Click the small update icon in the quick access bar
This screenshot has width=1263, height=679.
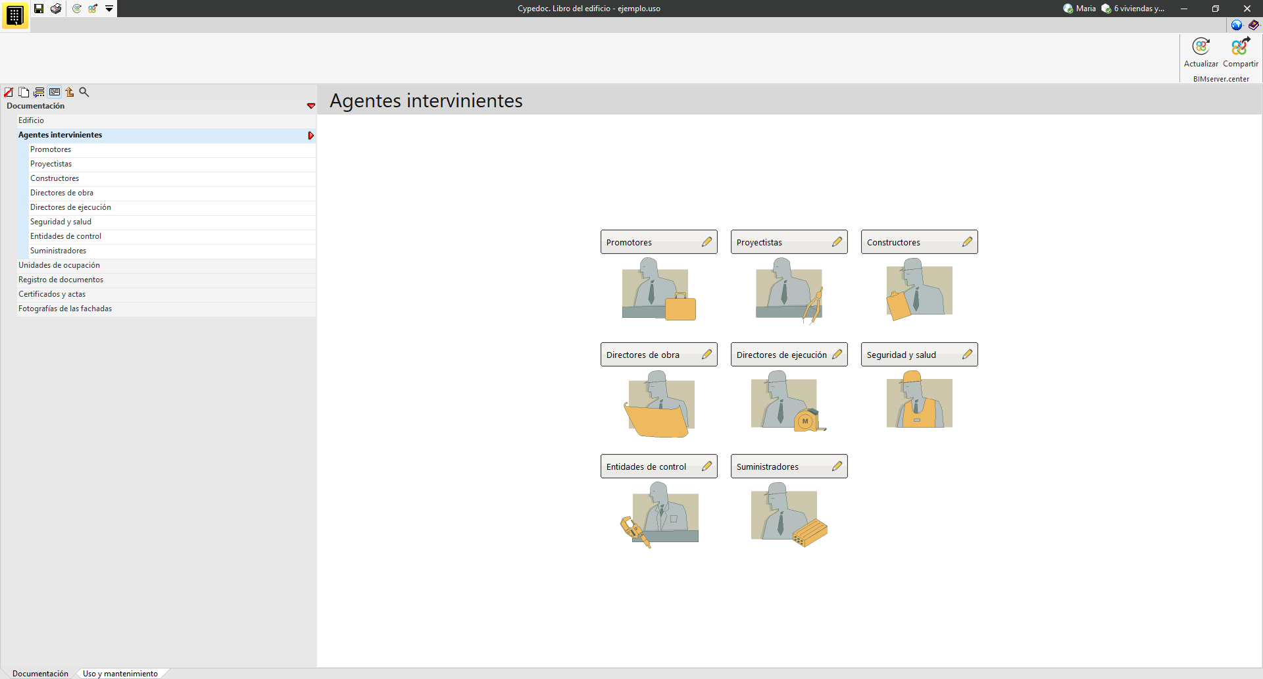pos(77,9)
